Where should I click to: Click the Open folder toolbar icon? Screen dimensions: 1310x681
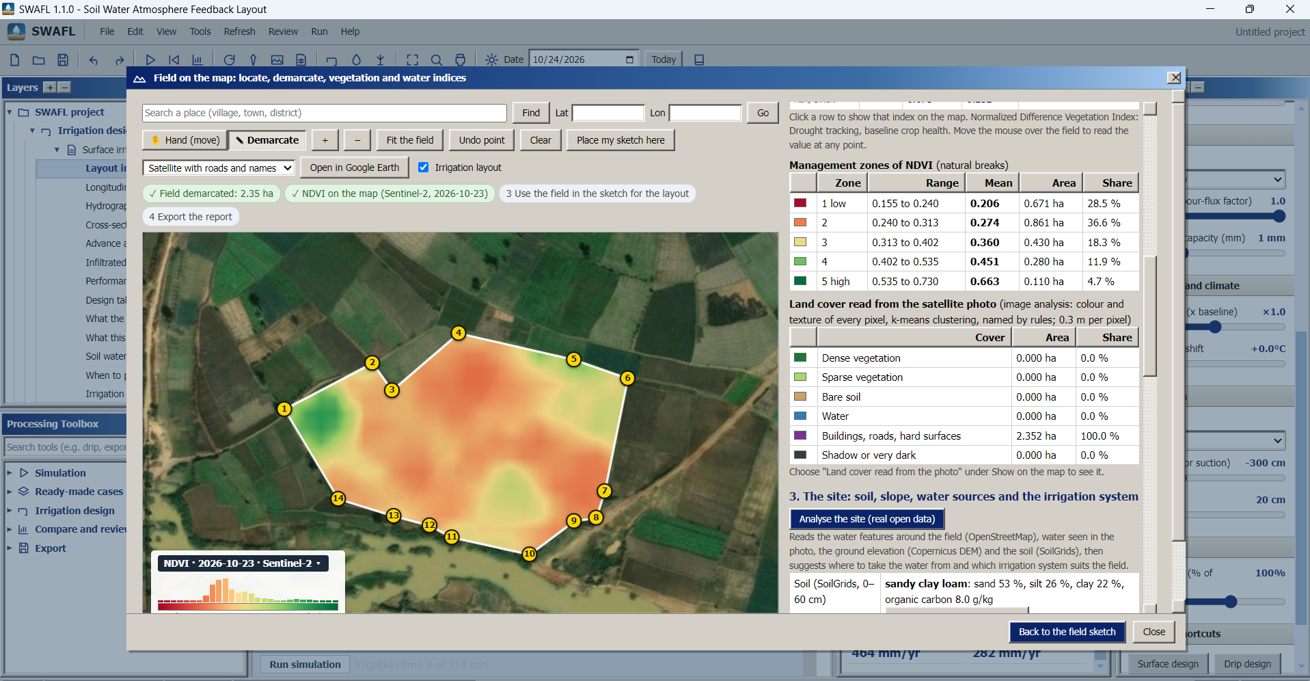point(39,59)
